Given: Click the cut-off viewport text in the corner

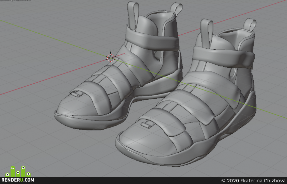Looking at the screenshot, I should (15, 1).
